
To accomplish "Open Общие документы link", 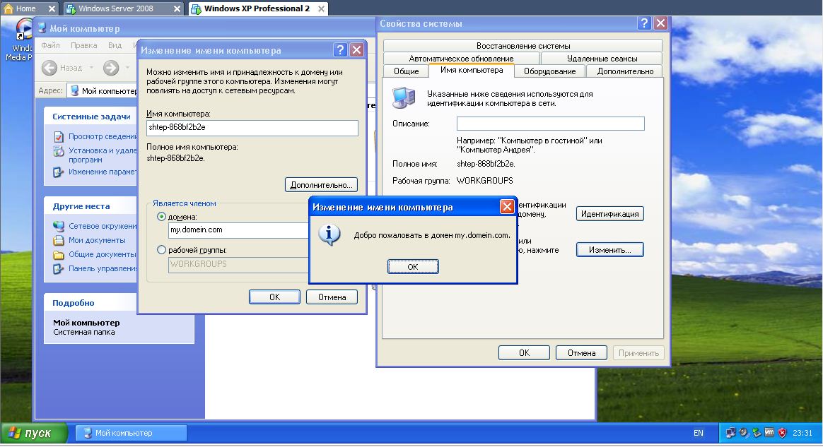I will point(103,255).
